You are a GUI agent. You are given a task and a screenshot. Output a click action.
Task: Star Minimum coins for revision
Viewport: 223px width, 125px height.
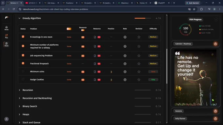[x=139, y=71]
